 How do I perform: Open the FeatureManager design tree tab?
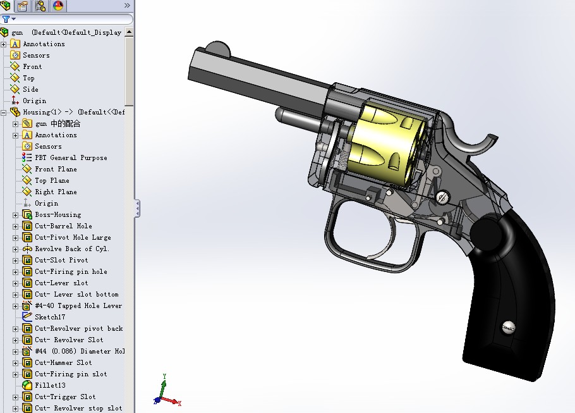point(6,5)
